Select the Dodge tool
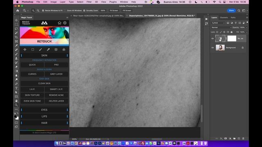This screenshot has height=147, width=262. [x=16, y=80]
